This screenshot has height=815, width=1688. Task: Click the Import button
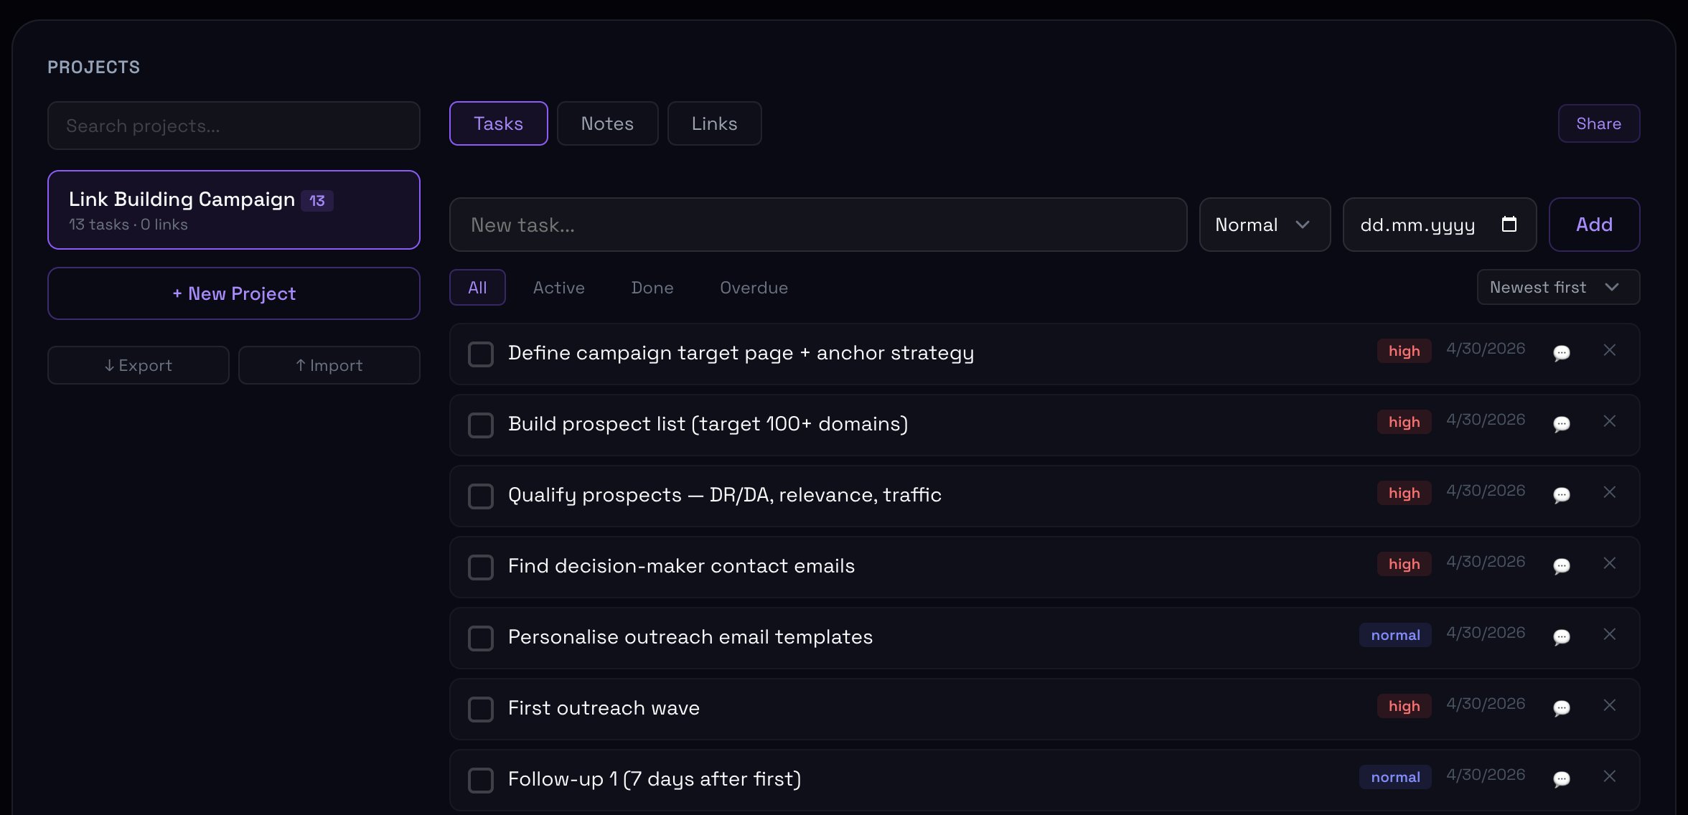point(329,365)
